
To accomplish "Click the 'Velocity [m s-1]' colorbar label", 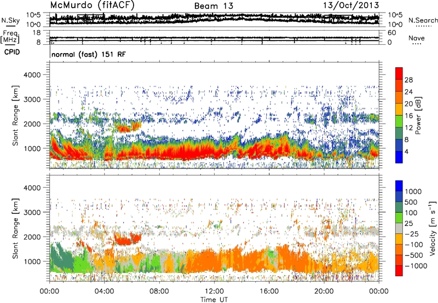I will point(433,228).
